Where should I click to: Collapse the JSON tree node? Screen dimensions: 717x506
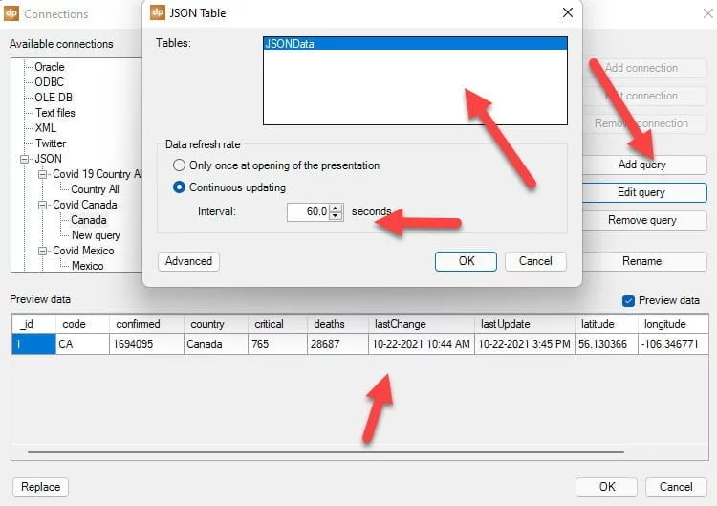point(24,159)
